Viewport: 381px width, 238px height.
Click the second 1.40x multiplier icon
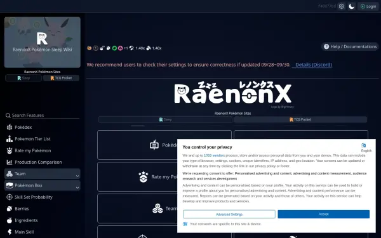(149, 48)
